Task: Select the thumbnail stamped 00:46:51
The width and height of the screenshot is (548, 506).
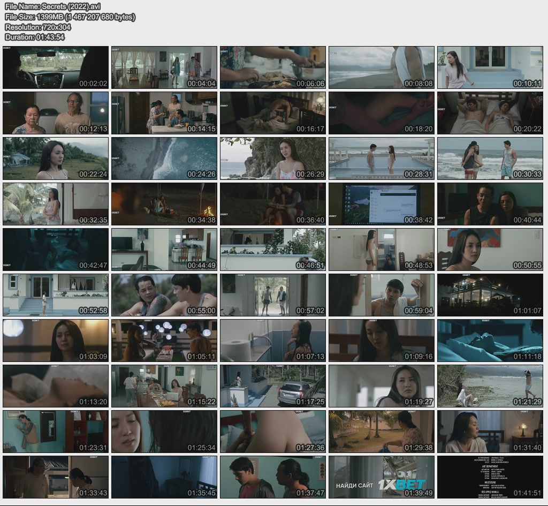Action: (273, 250)
